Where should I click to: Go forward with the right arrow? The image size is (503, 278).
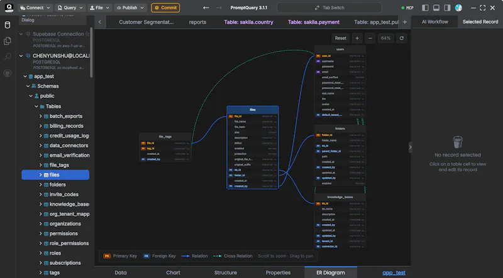(219, 8)
